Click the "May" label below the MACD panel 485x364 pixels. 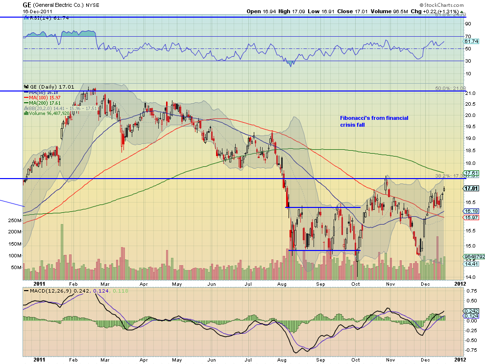[177, 360]
